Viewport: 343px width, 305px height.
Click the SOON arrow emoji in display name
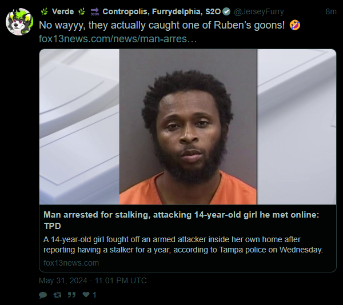[95, 11]
